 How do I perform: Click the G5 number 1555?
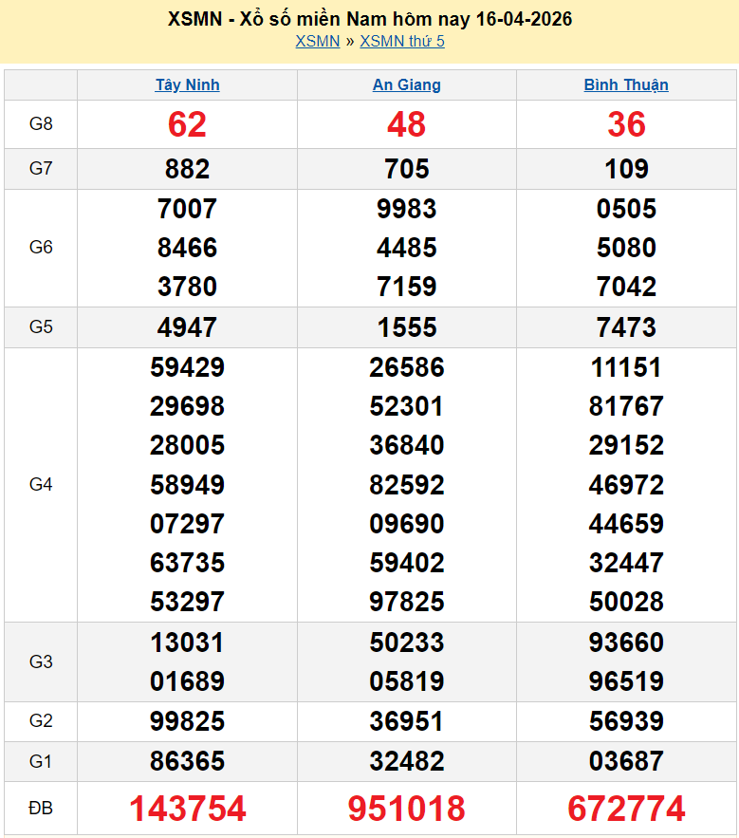(406, 327)
